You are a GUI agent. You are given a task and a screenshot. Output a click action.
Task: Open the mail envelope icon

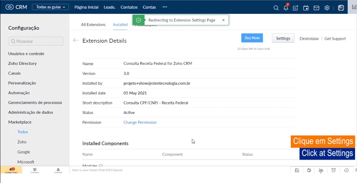317,8
